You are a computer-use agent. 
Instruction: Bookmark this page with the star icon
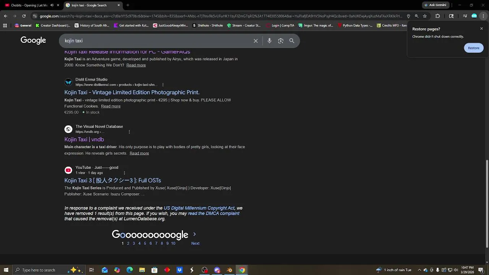(x=425, y=16)
